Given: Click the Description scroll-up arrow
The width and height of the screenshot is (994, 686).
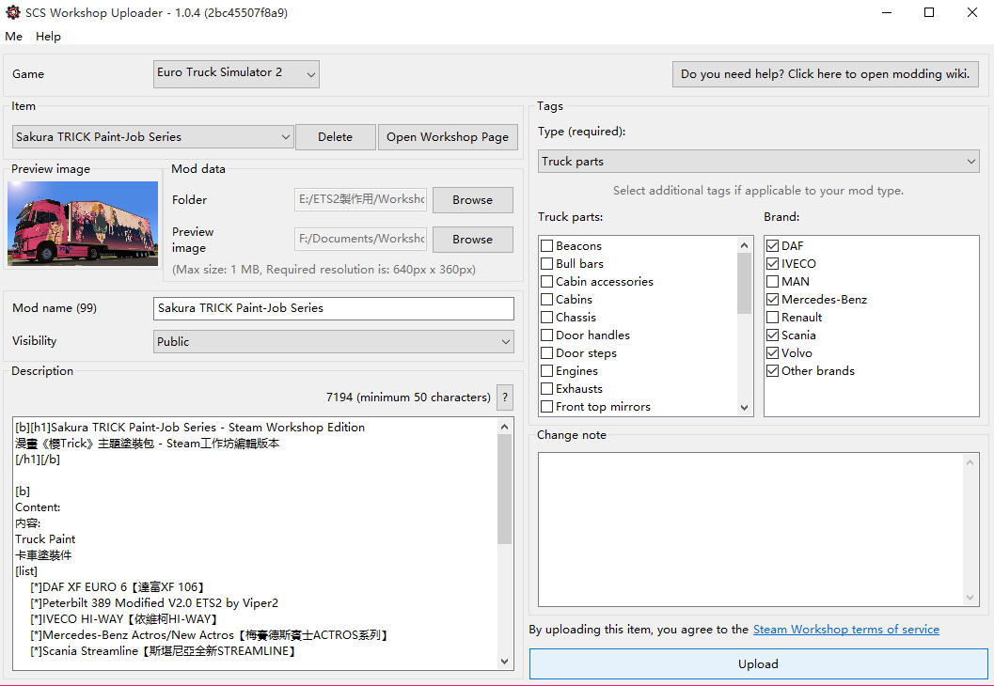Looking at the screenshot, I should click(x=505, y=427).
